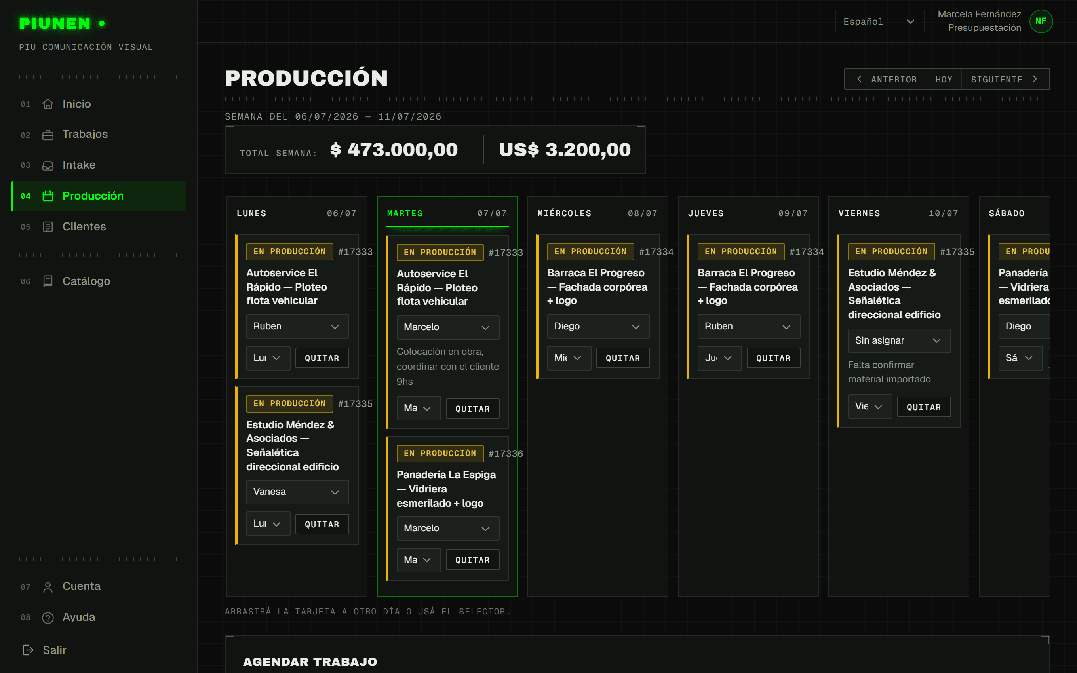Open day selector on Lunes Estudio Méndez card
1077x673 pixels.
click(x=268, y=524)
